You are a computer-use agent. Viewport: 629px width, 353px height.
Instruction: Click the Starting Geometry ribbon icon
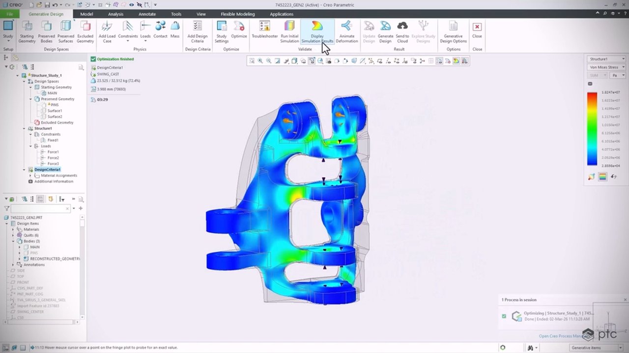(27, 32)
